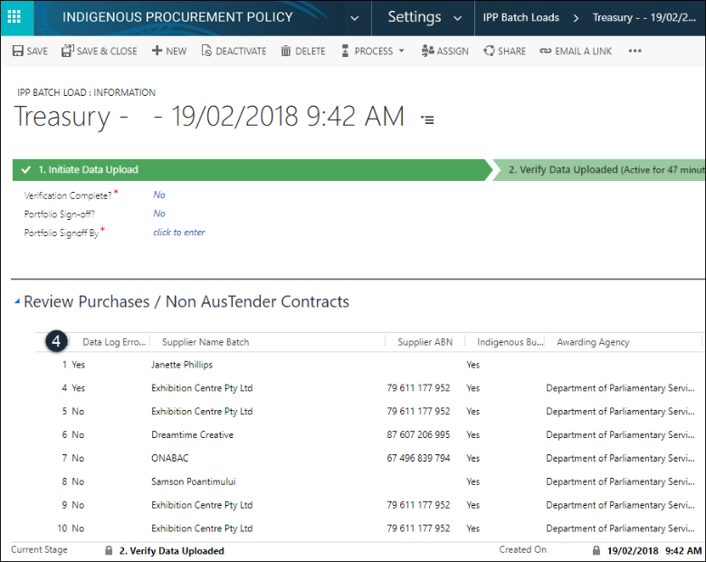Expand the Process dropdown arrow
The width and height of the screenshot is (706, 562).
pyautogui.click(x=401, y=51)
